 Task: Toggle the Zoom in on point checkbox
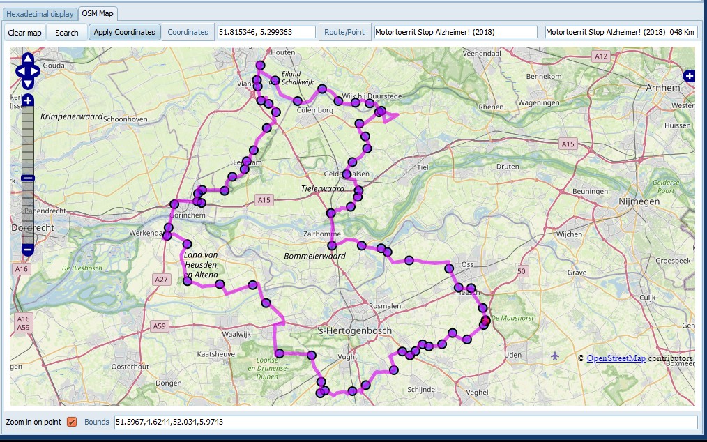[x=72, y=422]
